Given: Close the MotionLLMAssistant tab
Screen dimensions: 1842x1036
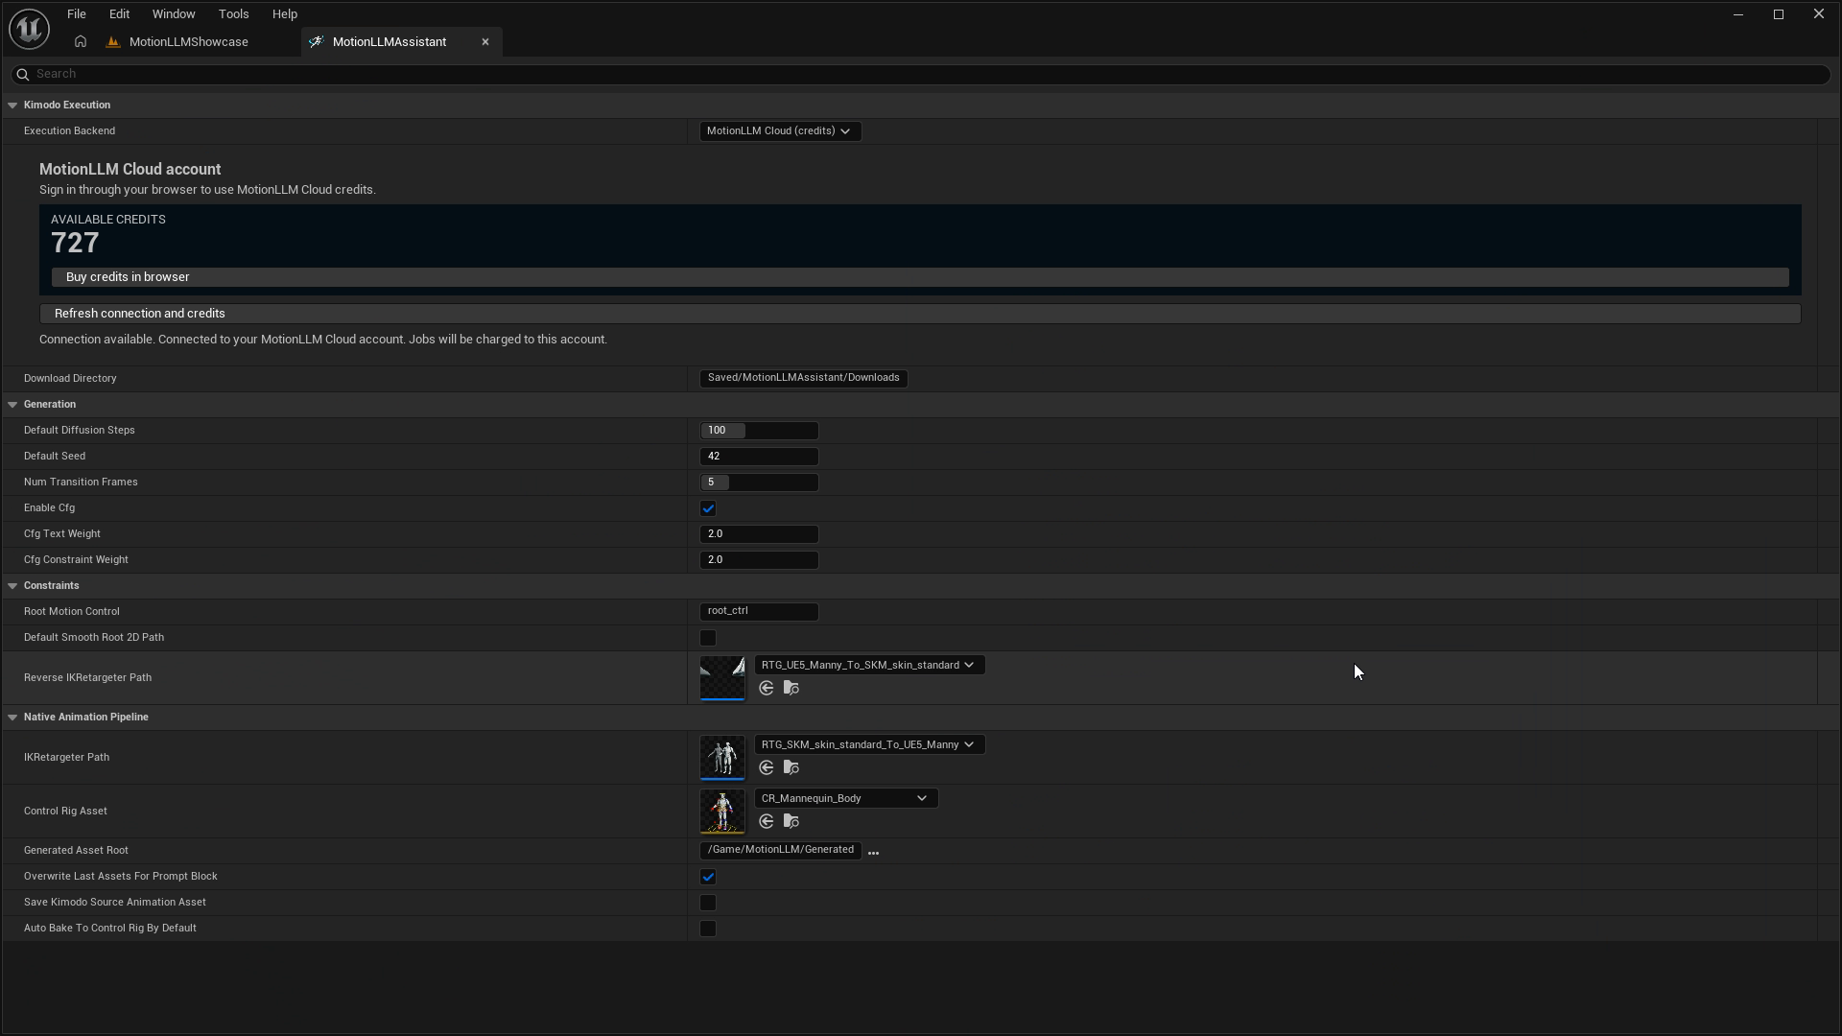Looking at the screenshot, I should [485, 42].
